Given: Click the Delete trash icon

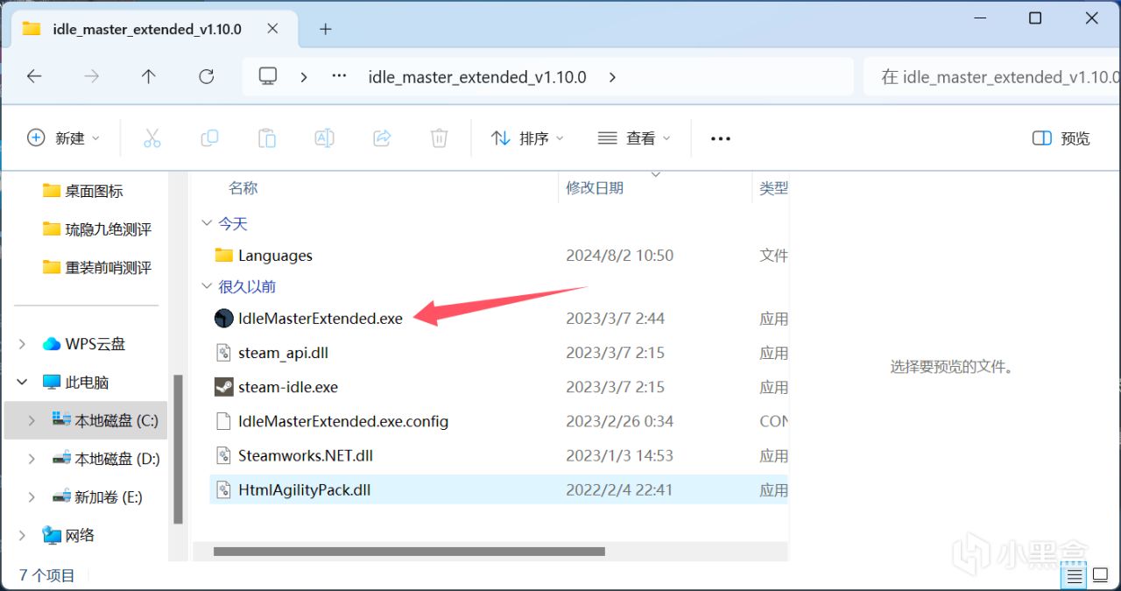Looking at the screenshot, I should [439, 138].
